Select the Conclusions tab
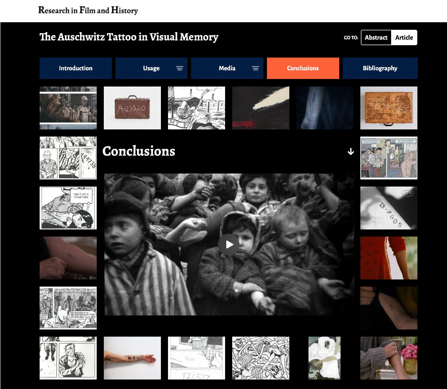This screenshot has height=389, width=447. [303, 68]
